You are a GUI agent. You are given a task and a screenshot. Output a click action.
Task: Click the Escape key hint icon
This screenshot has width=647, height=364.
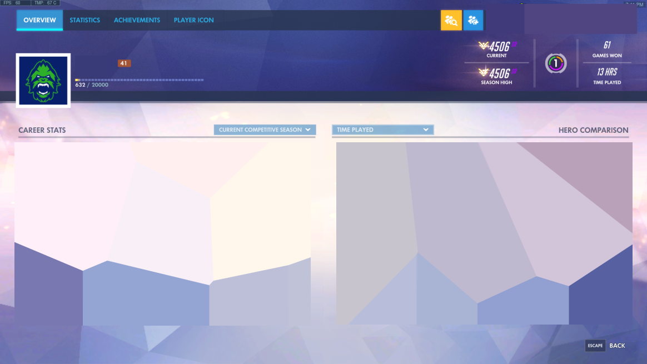click(595, 346)
